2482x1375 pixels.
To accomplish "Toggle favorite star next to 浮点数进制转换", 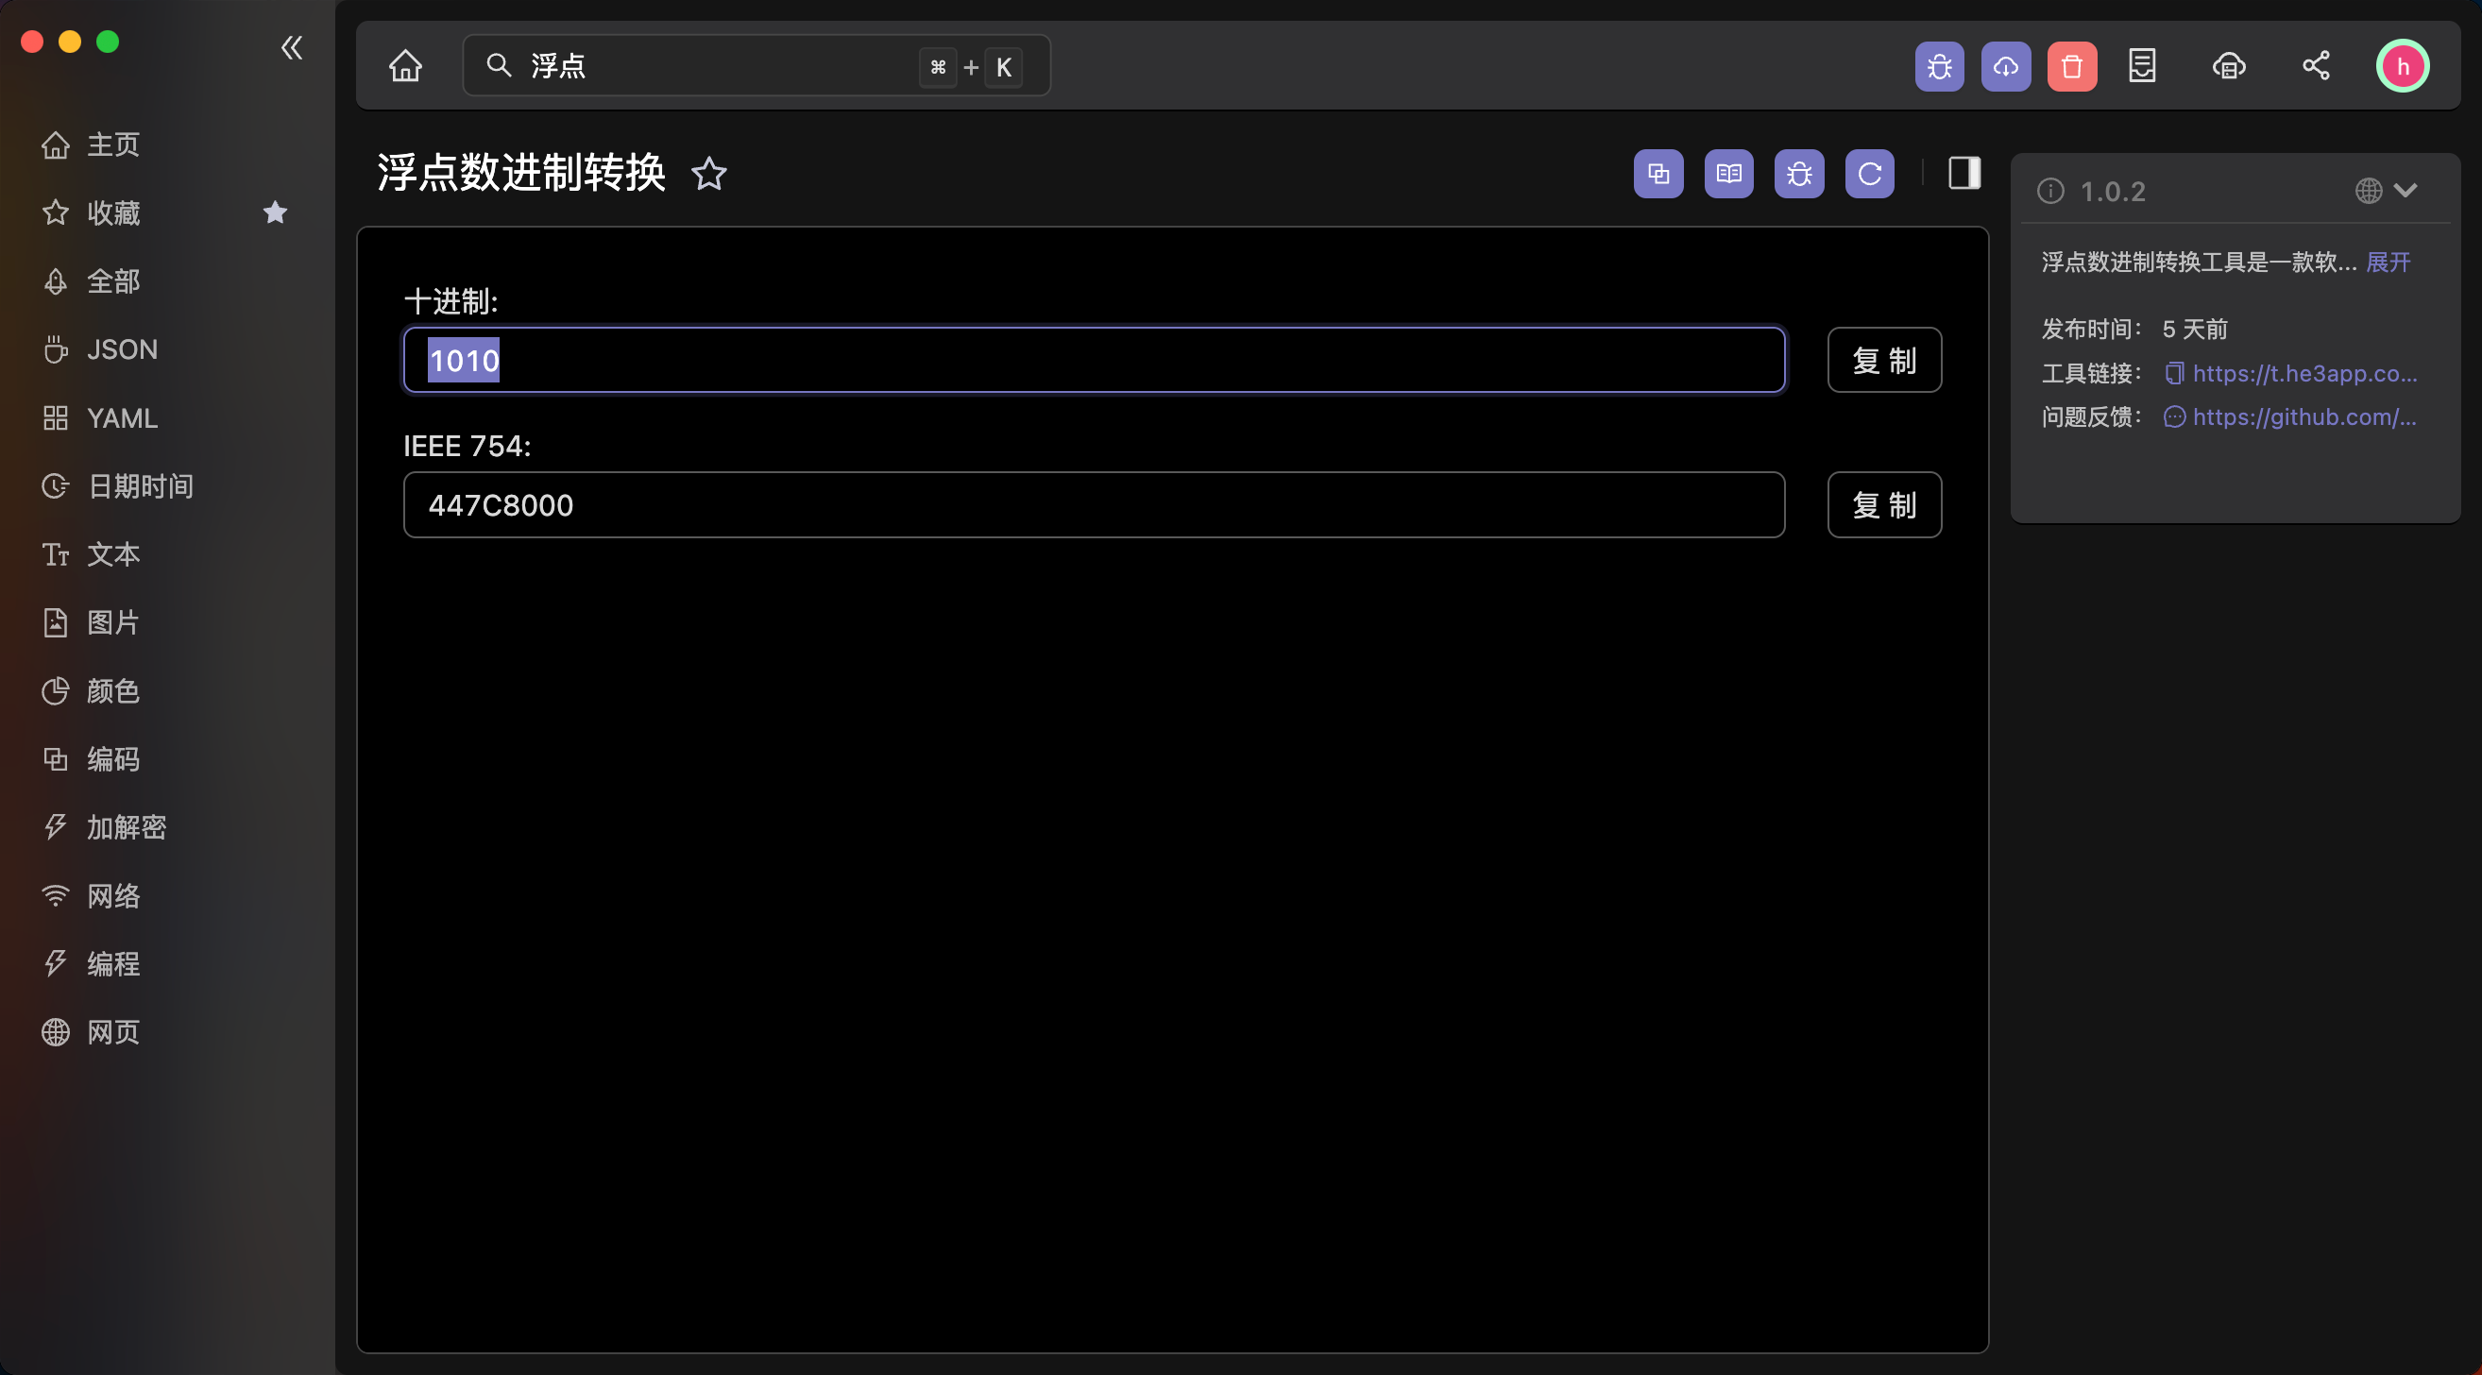I will [x=709, y=174].
